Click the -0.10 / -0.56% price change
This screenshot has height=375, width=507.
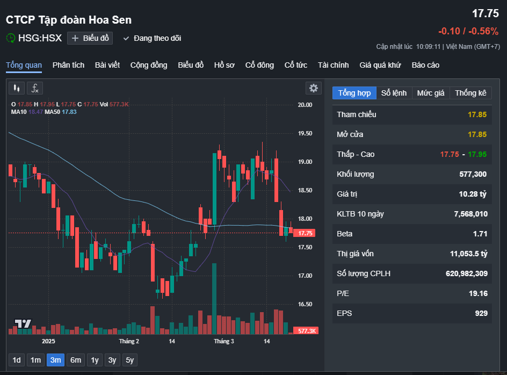point(468,31)
